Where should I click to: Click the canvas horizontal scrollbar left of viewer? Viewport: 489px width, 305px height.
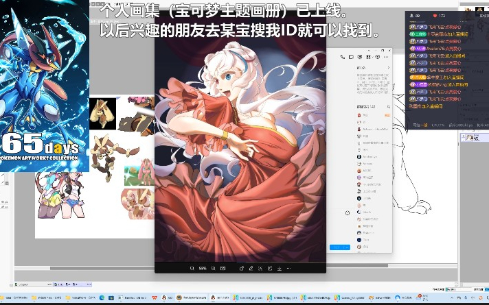pos(102,268)
